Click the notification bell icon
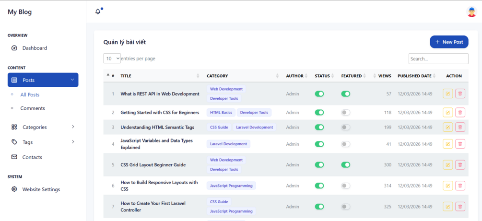This screenshot has width=482, height=221. tap(98, 12)
